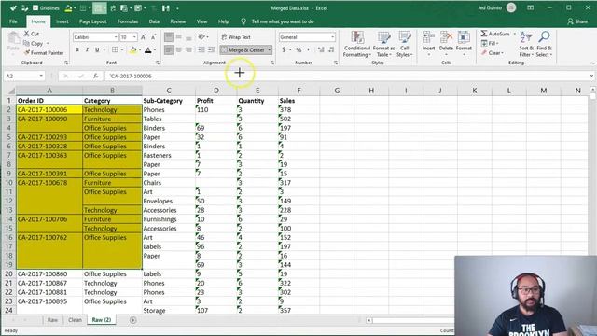597x336 pixels.
Task: Click the Copy icon in Clipboard group
Action: (26, 44)
